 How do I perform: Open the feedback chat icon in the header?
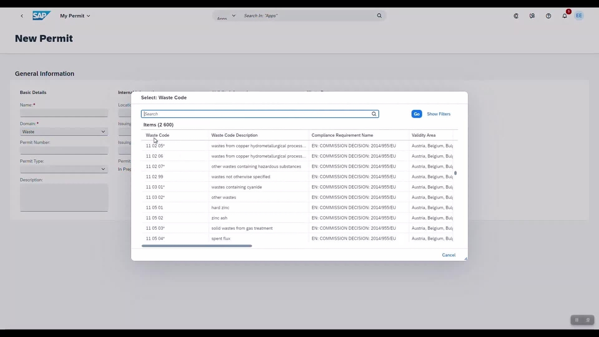pos(532,15)
